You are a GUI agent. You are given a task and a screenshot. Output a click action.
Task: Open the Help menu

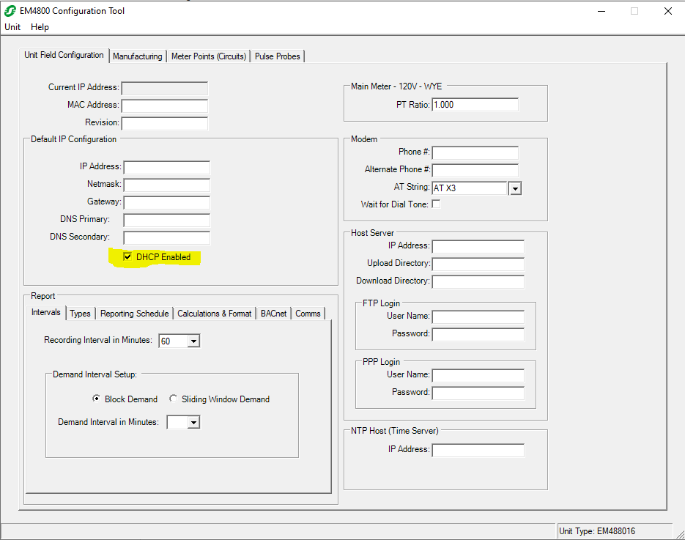coord(40,27)
